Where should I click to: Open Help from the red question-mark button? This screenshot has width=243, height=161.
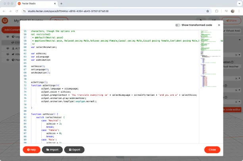(31, 150)
